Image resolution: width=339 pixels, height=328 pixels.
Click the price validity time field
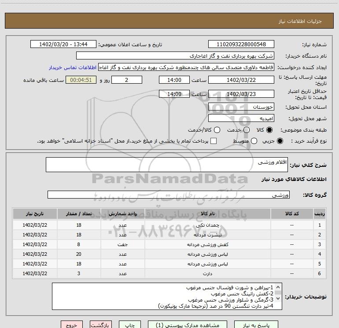pos(174,94)
